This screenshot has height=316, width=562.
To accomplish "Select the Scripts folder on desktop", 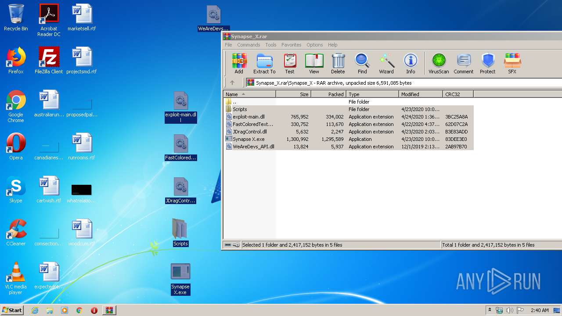I will 180,233.
